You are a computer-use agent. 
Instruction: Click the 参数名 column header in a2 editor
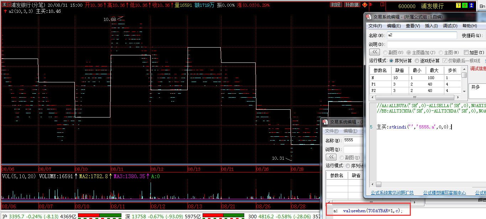tap(380, 70)
